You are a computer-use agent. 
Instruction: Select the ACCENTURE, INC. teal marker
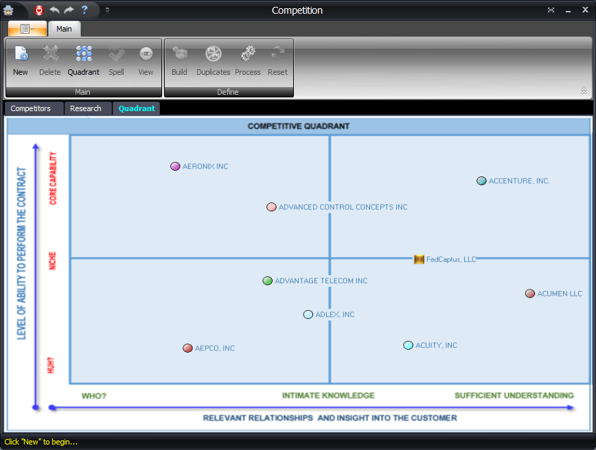[x=481, y=181]
